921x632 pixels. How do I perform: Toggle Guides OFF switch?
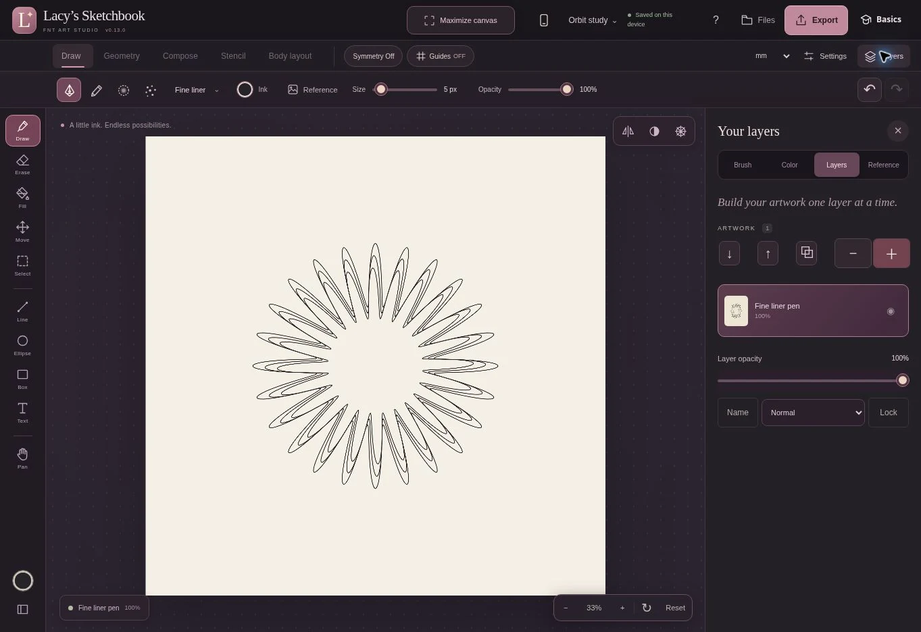click(x=441, y=56)
